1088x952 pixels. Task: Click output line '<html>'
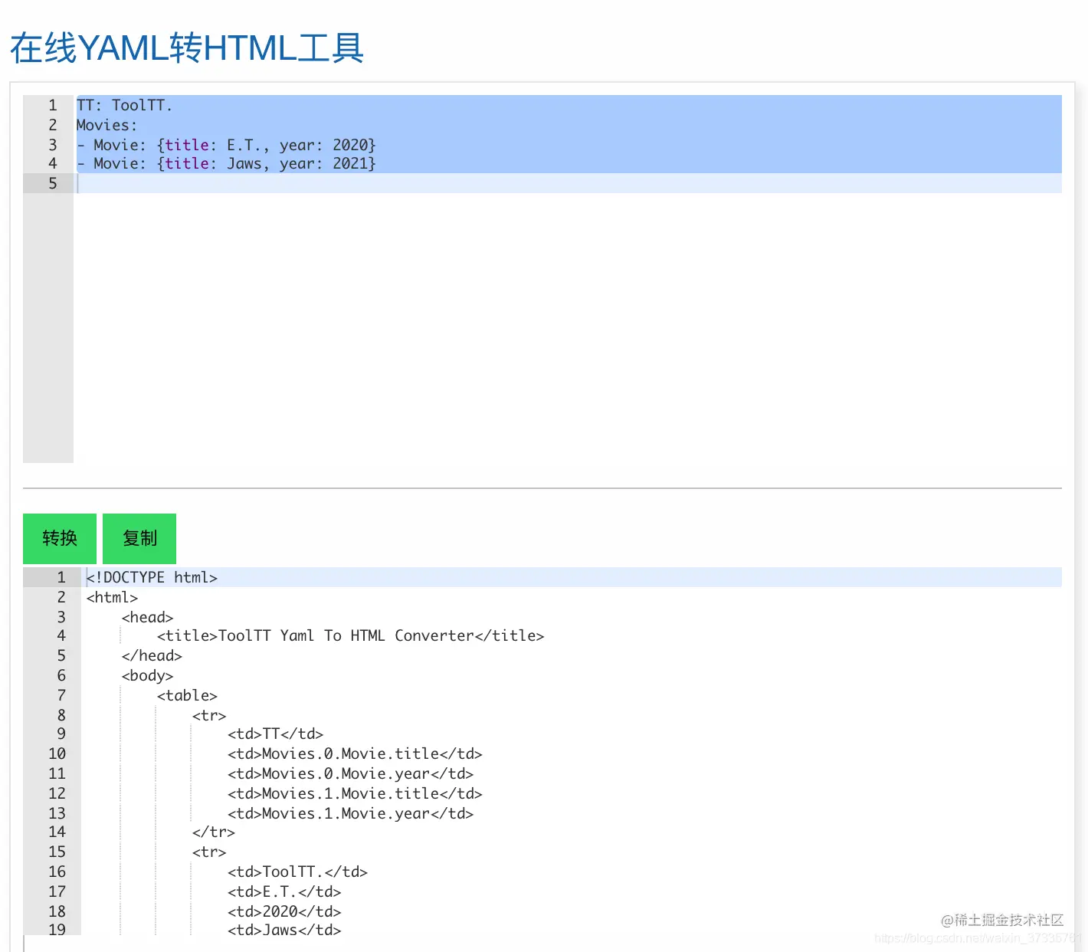pyautogui.click(x=112, y=597)
